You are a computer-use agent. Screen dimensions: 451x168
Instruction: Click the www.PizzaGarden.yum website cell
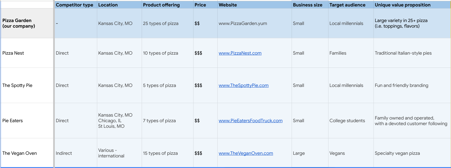[x=243, y=23]
